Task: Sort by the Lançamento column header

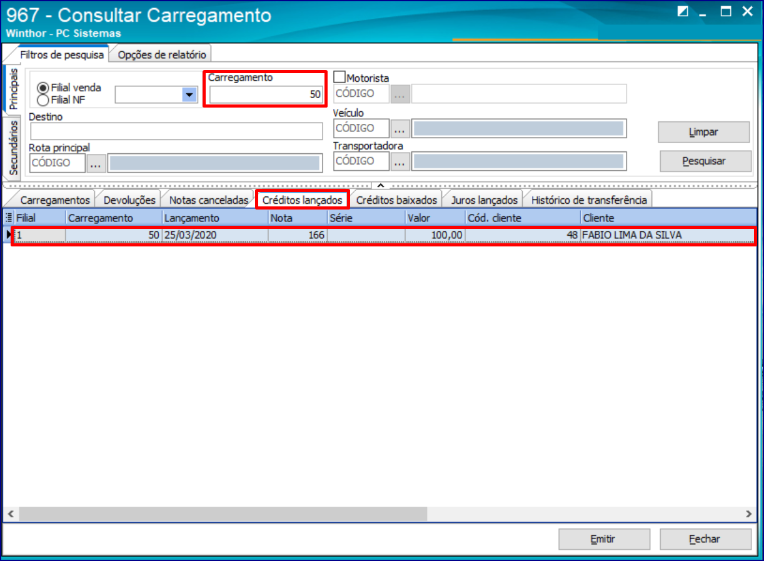Action: [x=215, y=218]
